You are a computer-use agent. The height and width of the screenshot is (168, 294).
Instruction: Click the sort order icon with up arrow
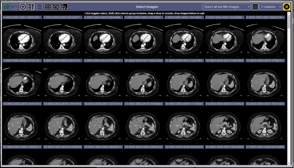[31, 7]
